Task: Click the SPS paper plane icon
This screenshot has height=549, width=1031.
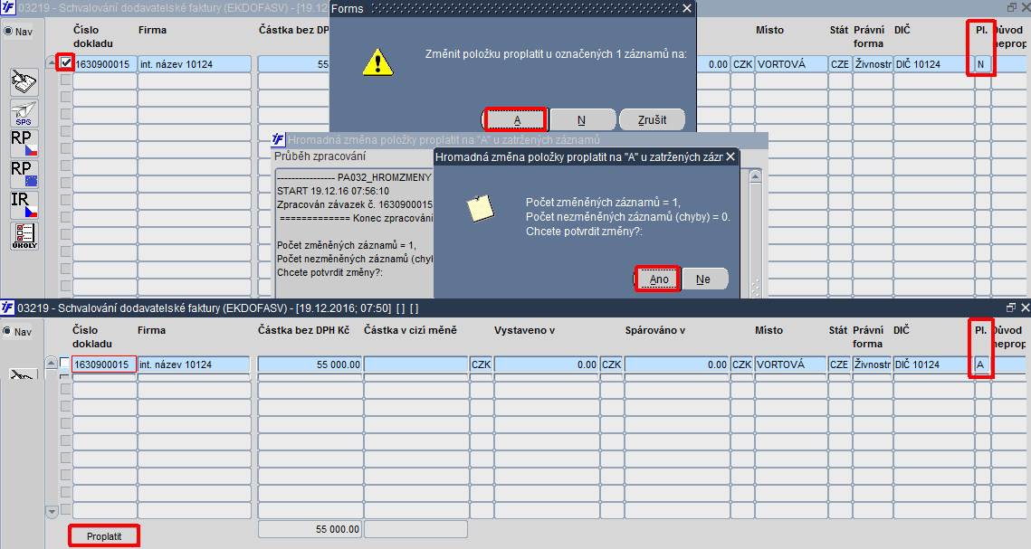Action: point(24,113)
